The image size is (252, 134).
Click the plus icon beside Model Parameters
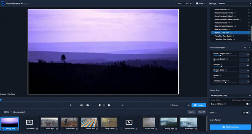(249, 48)
